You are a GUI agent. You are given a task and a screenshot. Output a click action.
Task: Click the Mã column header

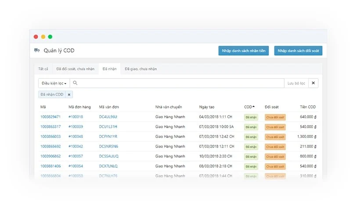43,107
